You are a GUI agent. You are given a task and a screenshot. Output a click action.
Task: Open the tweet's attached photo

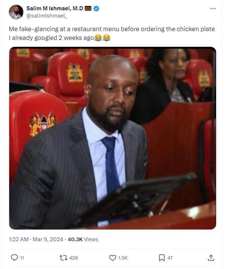[113, 138]
